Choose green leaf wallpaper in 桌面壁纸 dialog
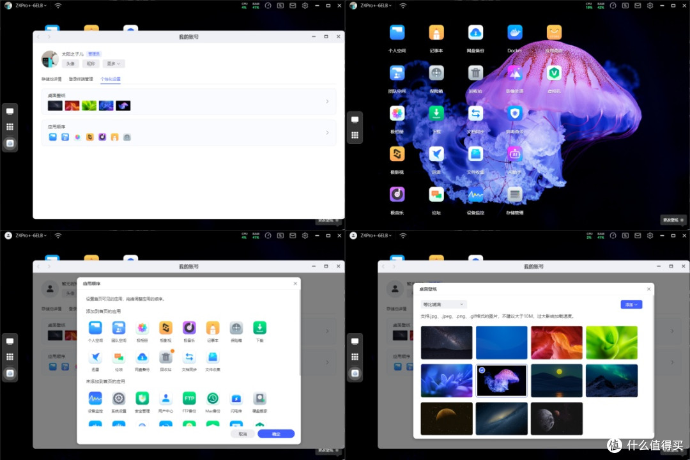 (611, 342)
